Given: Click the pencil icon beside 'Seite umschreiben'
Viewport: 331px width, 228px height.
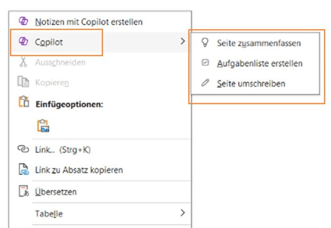Looking at the screenshot, I should [205, 83].
